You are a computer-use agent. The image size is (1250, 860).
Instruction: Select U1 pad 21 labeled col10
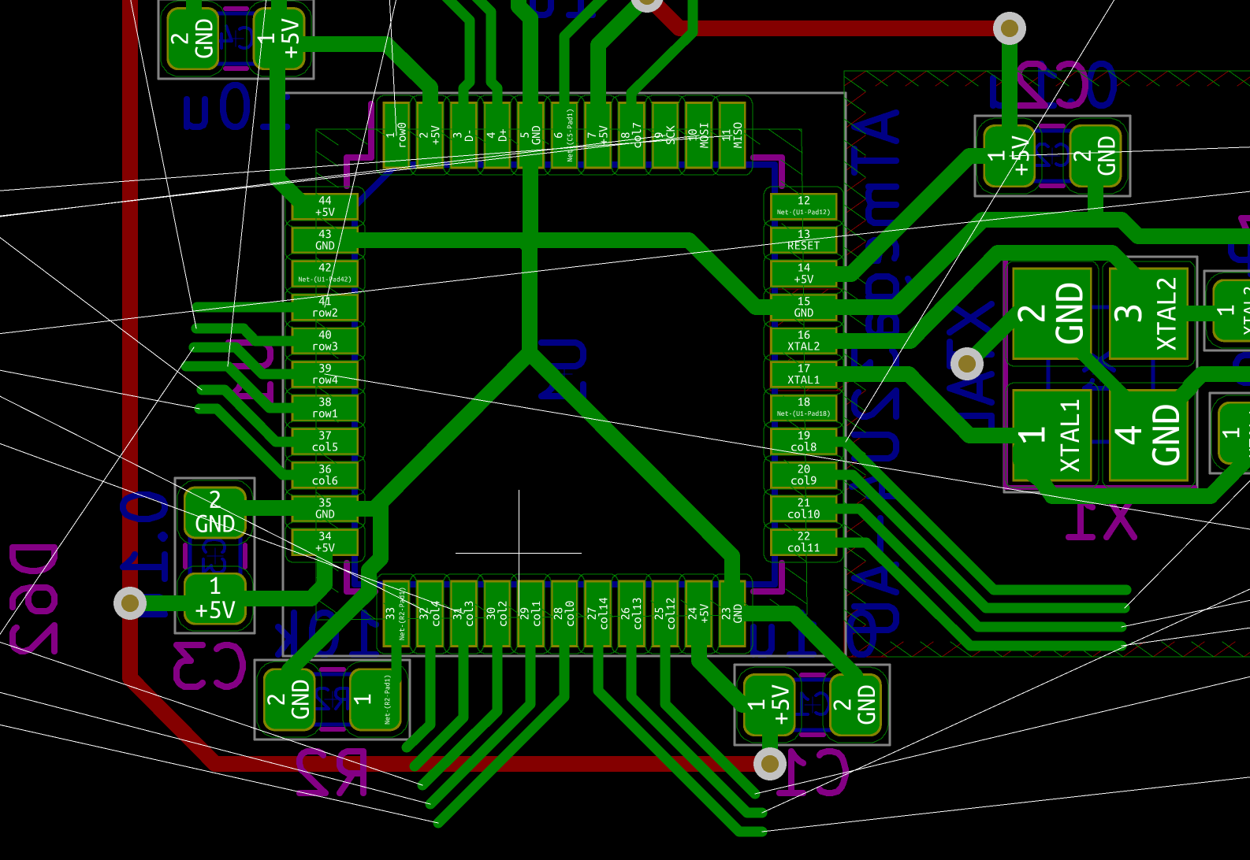click(x=803, y=508)
